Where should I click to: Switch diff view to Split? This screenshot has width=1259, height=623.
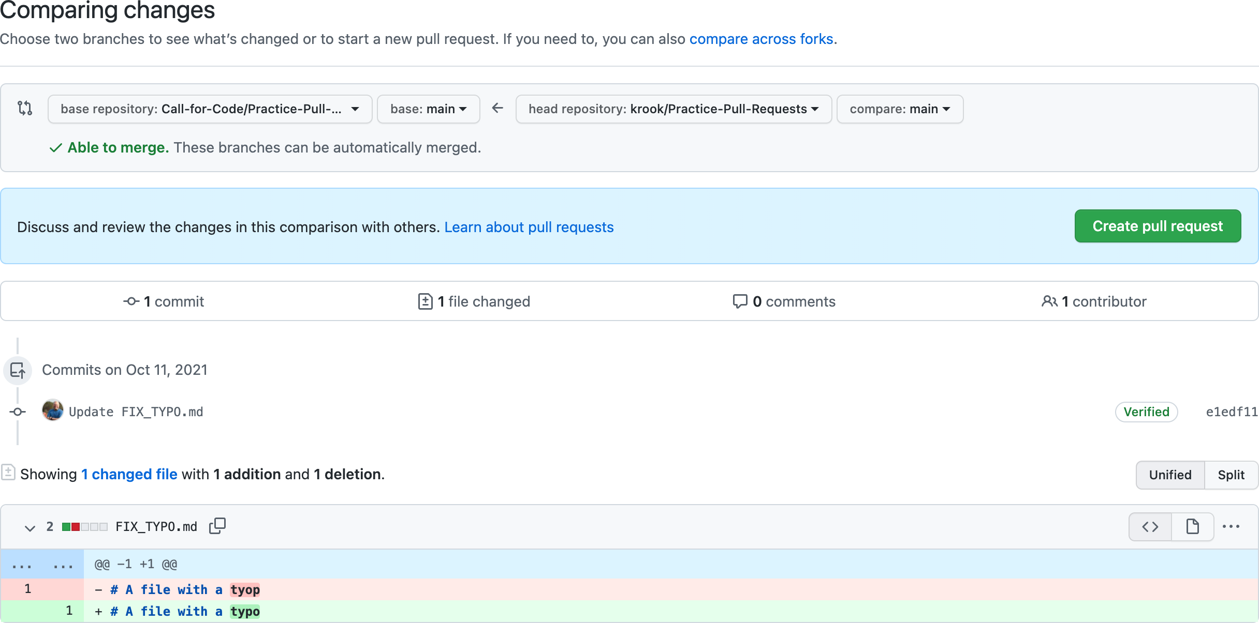(x=1231, y=475)
